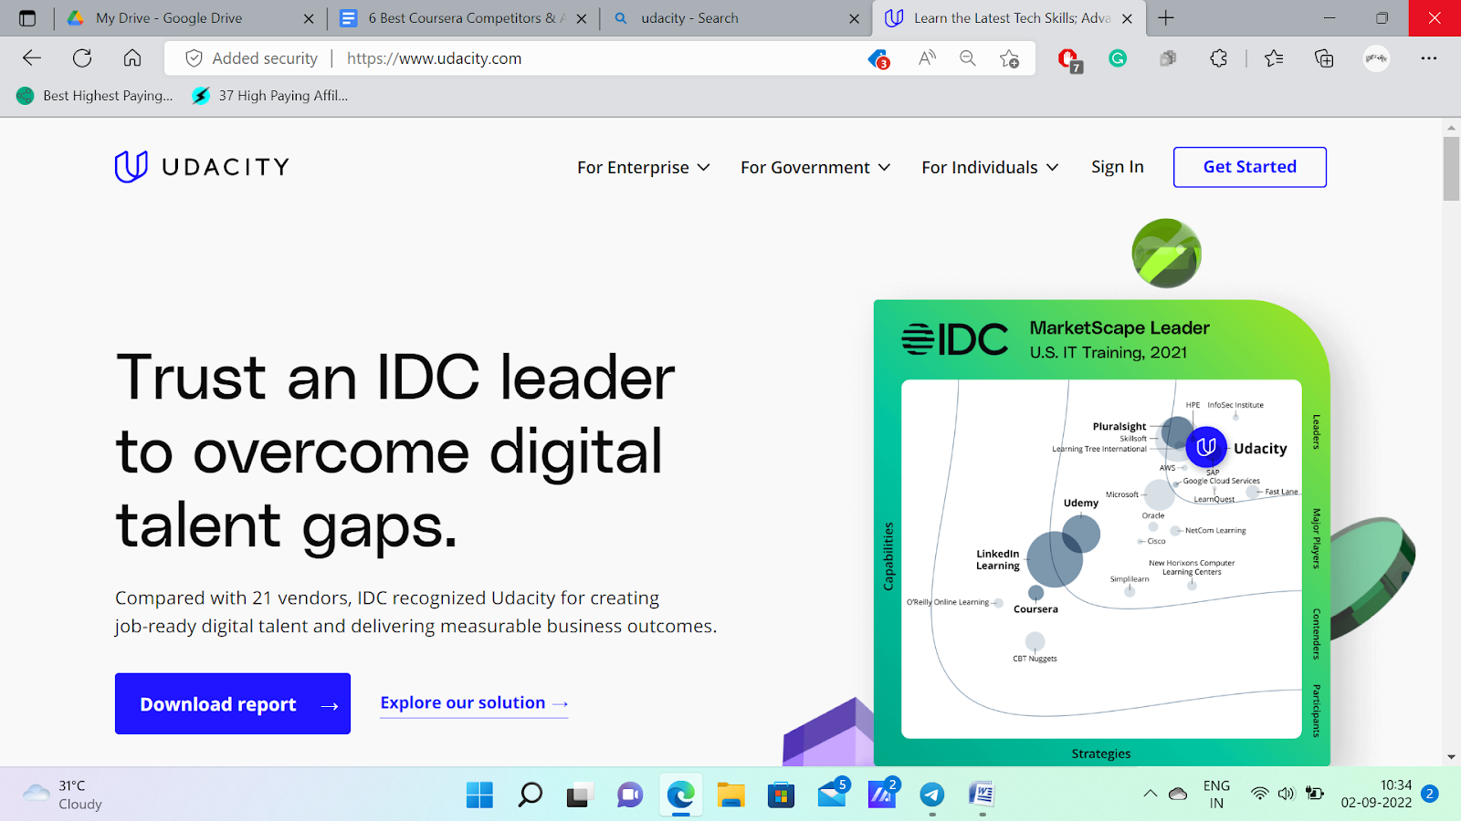
Task: Open the Wi-Fi network icon in tray
Action: coord(1260,794)
